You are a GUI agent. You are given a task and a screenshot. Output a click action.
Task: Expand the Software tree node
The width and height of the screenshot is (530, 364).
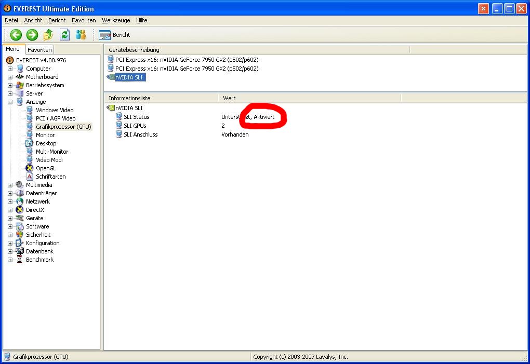click(x=10, y=226)
